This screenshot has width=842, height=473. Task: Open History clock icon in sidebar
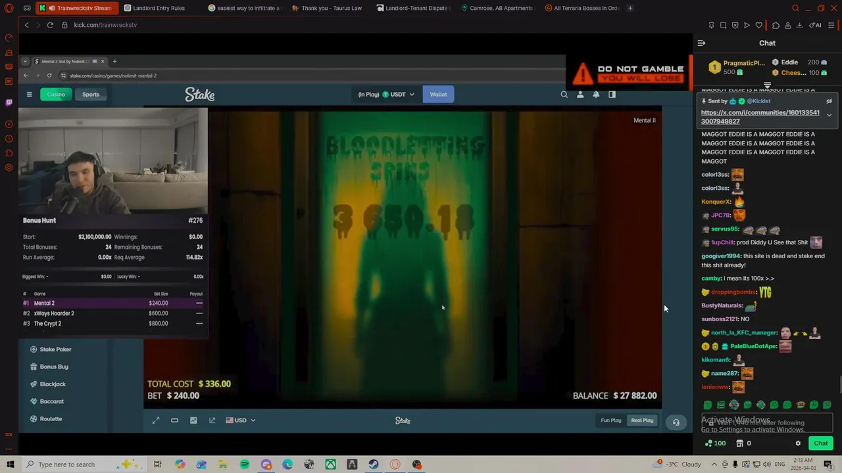click(9, 139)
